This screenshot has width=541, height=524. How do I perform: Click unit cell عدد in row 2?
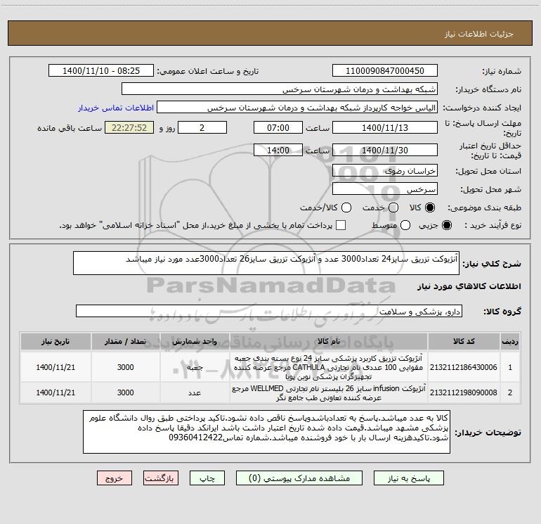195,392
